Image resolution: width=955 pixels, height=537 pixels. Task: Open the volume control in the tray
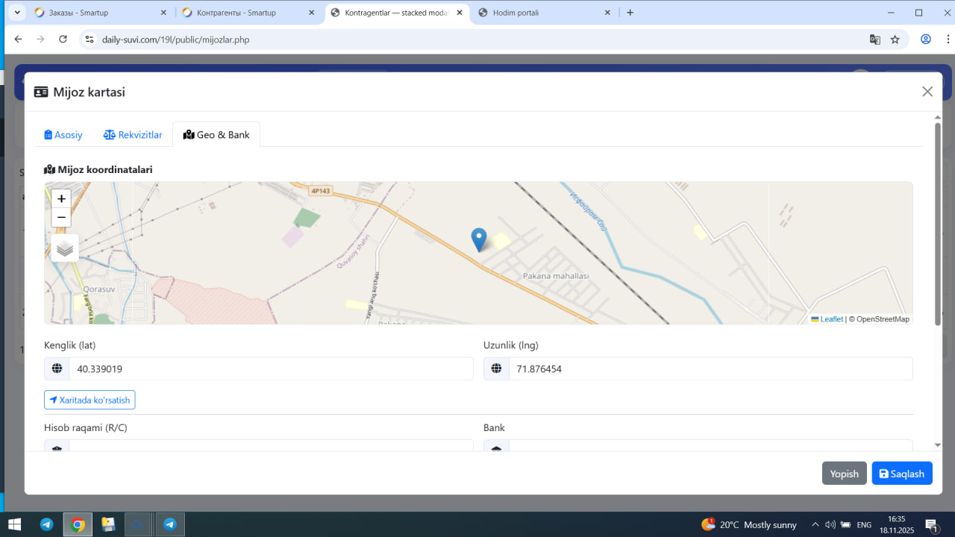[830, 524]
